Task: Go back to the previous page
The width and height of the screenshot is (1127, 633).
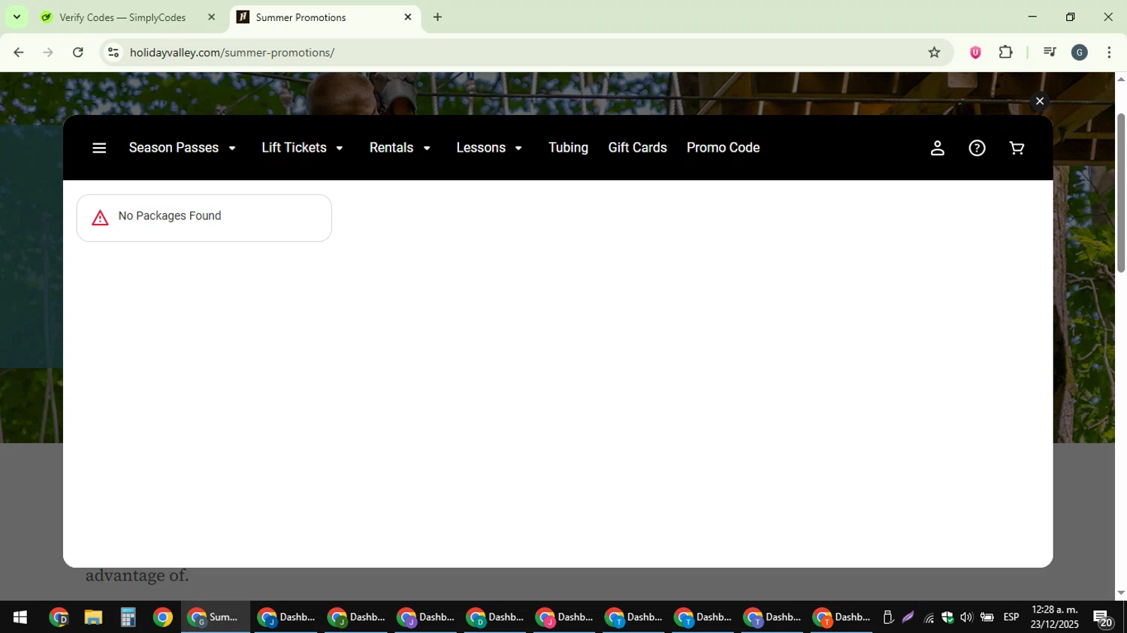Action: click(19, 53)
